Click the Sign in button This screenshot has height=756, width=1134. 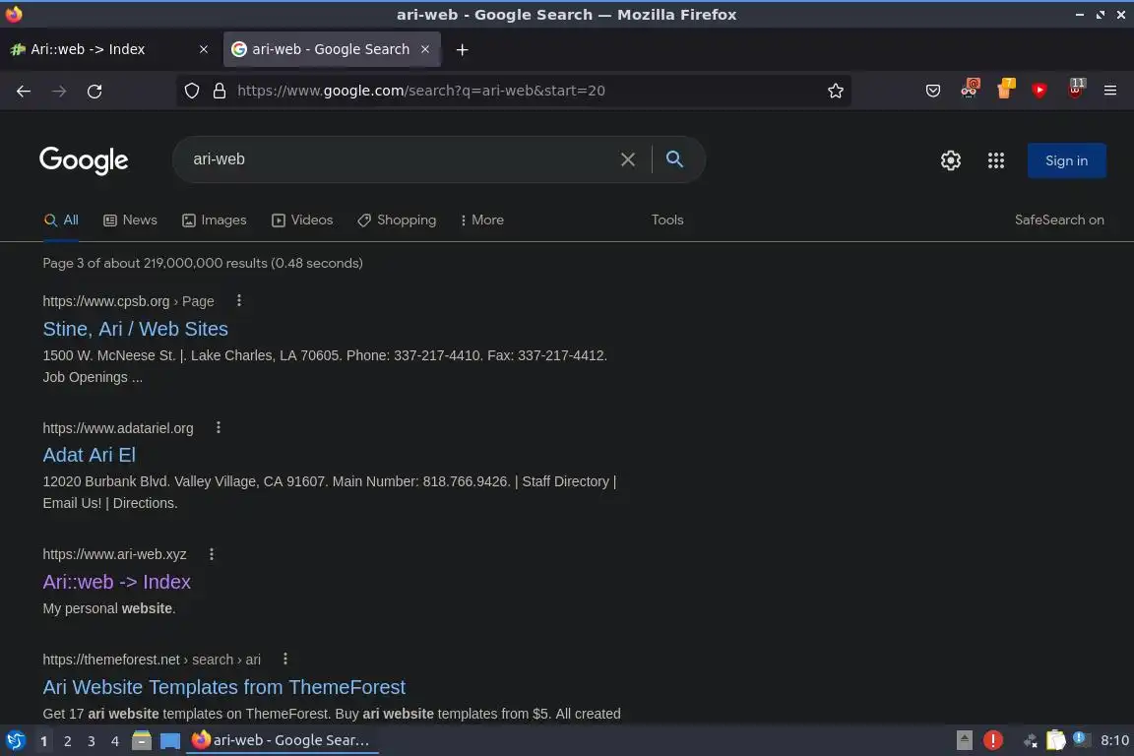1066,160
